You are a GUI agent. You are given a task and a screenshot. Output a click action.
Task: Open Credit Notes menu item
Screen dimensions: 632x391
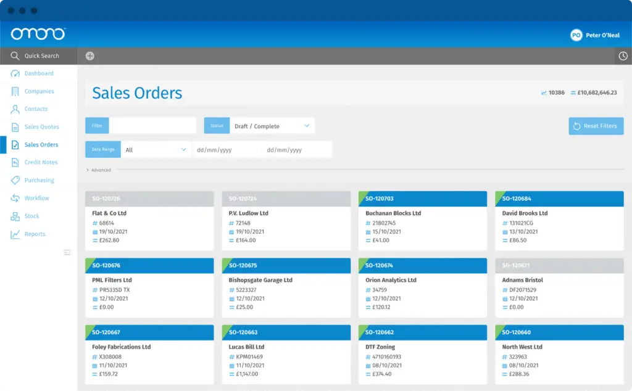(41, 162)
